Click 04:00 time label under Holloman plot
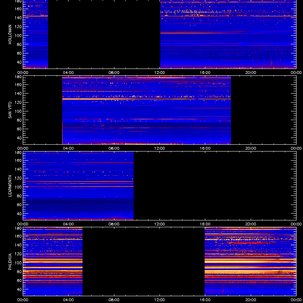303x303 pixels. coord(68,73)
